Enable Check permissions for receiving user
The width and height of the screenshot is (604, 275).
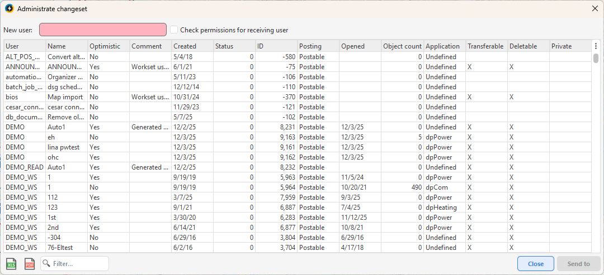coord(174,30)
